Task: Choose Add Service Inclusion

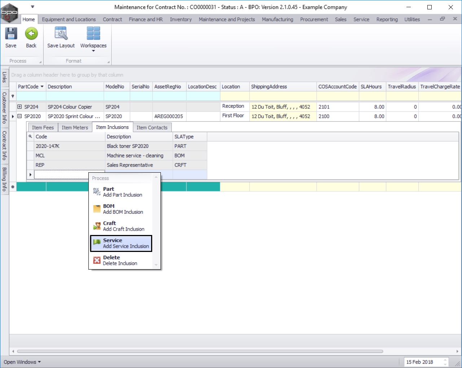Action: click(x=121, y=243)
